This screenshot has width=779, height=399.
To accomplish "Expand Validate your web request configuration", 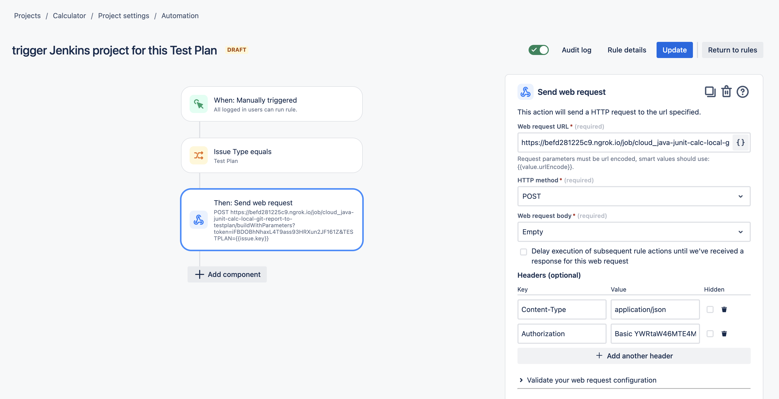I will pyautogui.click(x=591, y=380).
